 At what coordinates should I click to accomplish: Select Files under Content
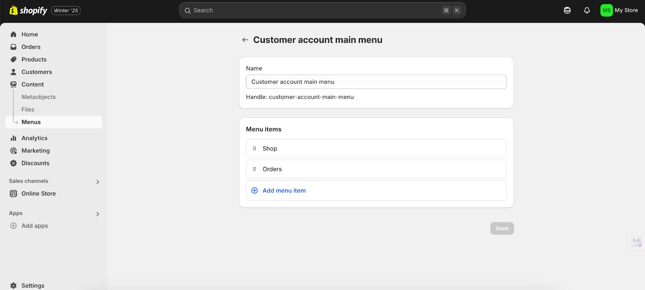coord(28,109)
